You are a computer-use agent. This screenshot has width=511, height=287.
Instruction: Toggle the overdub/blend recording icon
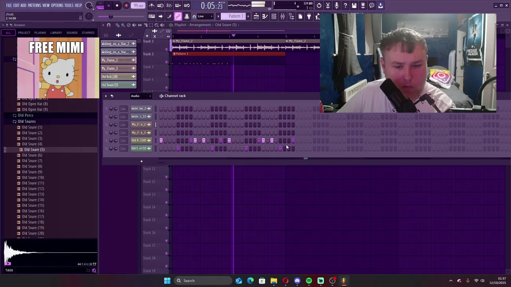[178, 6]
